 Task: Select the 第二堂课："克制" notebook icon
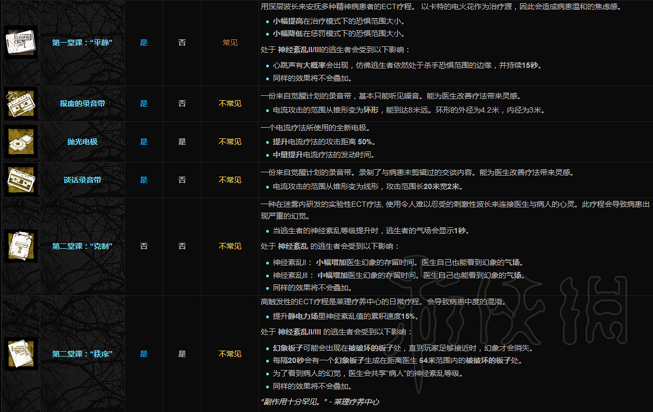20,246
